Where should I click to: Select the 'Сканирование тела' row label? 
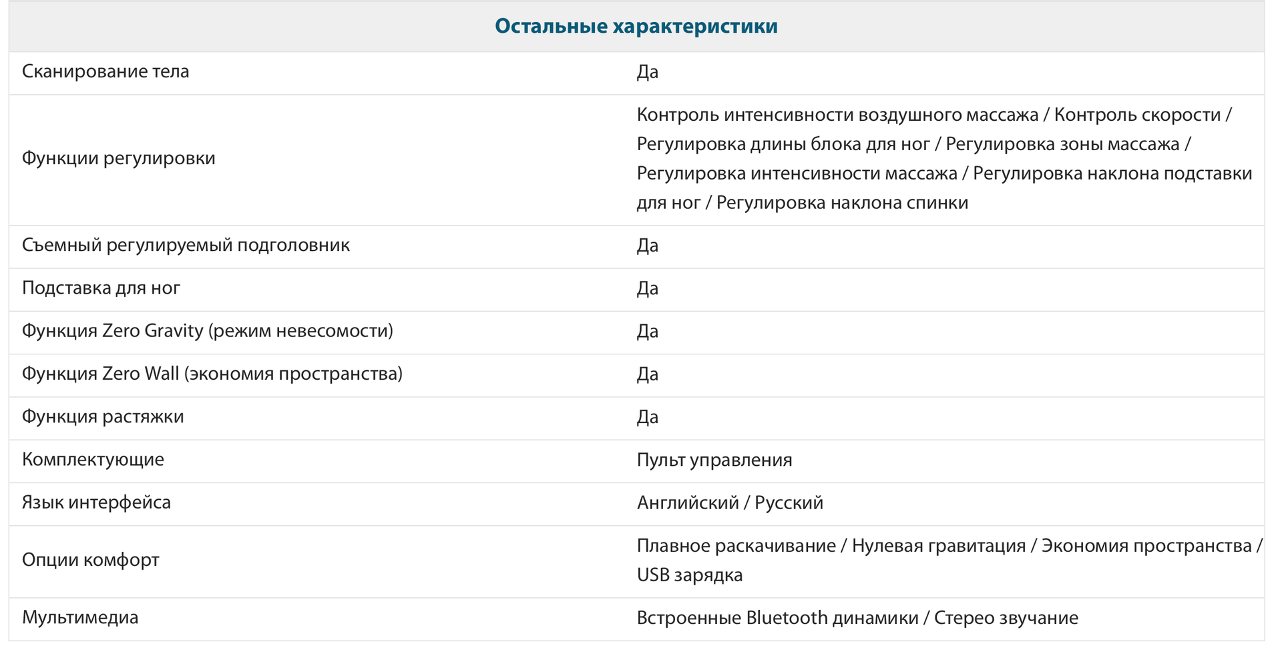pyautogui.click(x=105, y=71)
